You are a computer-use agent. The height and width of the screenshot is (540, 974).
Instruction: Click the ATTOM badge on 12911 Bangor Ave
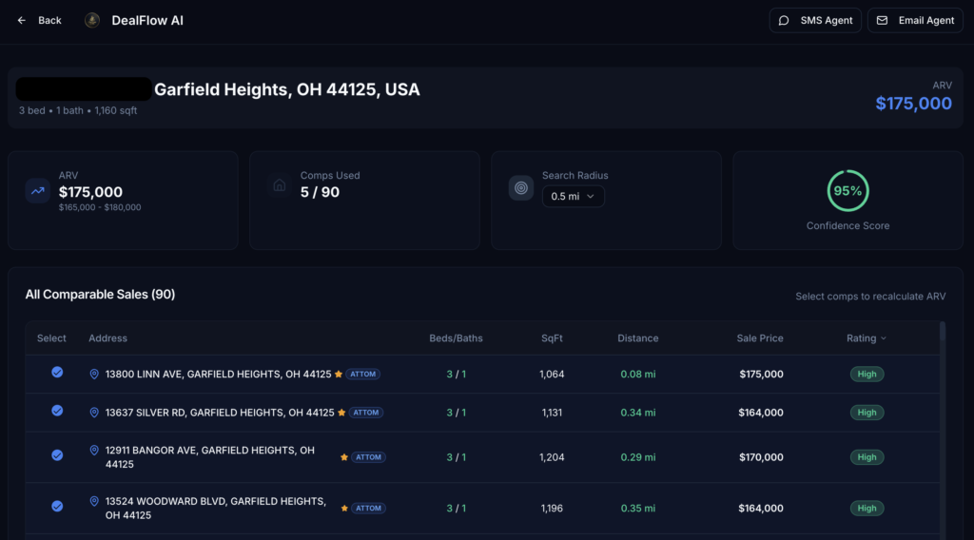[368, 457]
